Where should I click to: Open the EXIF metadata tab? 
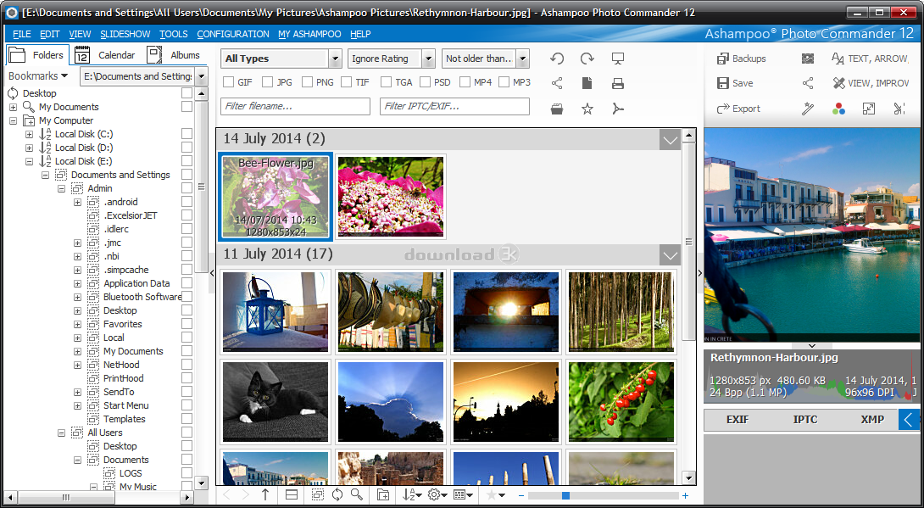pos(738,420)
